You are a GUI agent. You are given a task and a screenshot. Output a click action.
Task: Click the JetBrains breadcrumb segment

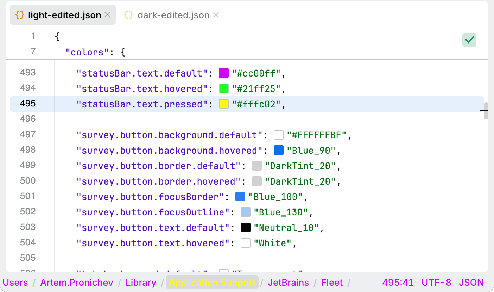[288, 283]
